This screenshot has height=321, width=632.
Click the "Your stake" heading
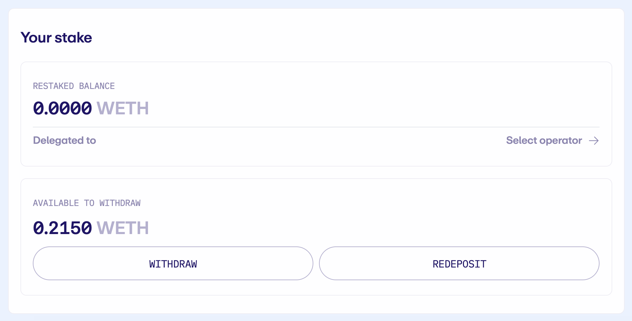[56, 37]
